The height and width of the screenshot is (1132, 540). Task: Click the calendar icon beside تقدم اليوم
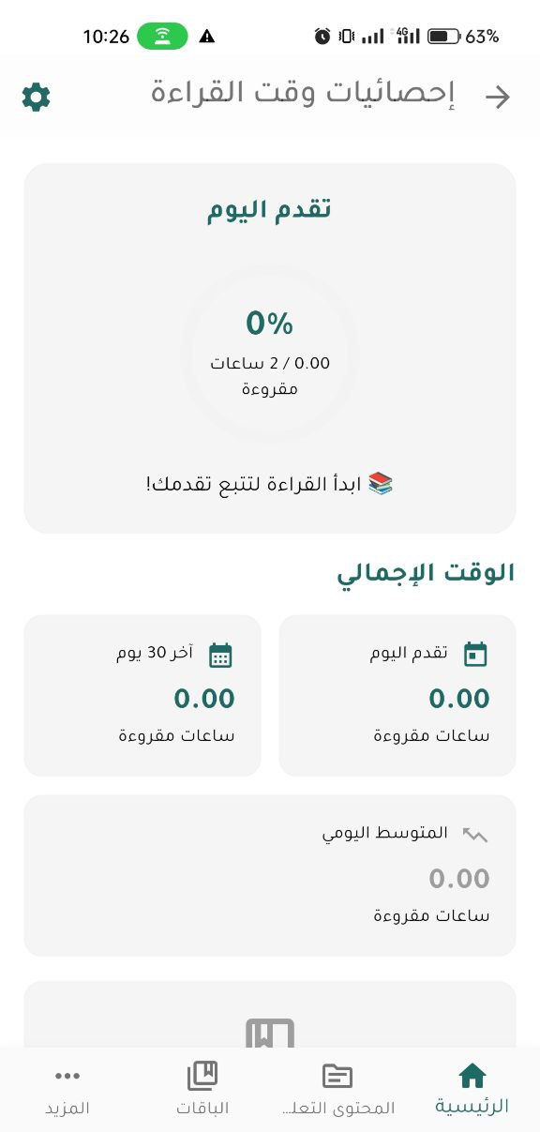pos(475,654)
